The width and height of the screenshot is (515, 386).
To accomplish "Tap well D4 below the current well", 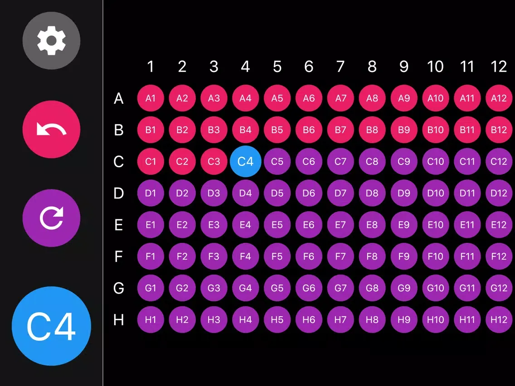I will click(x=245, y=193).
